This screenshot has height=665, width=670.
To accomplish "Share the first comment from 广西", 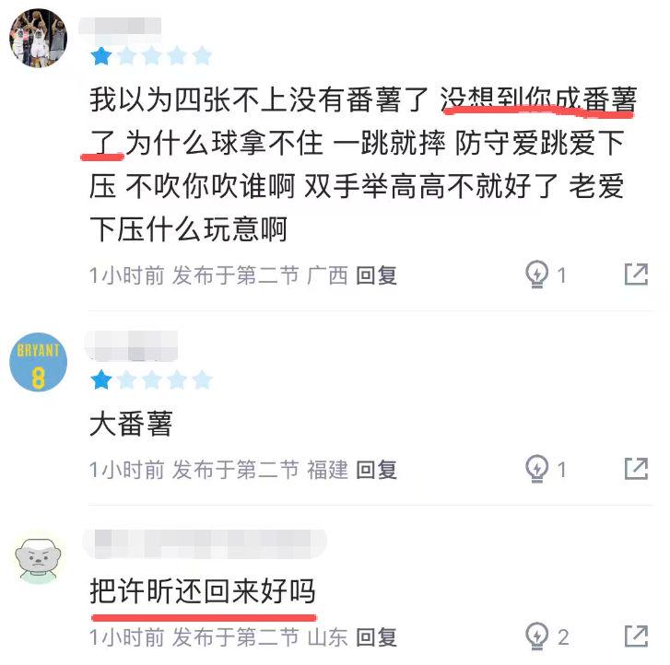I will tap(636, 274).
